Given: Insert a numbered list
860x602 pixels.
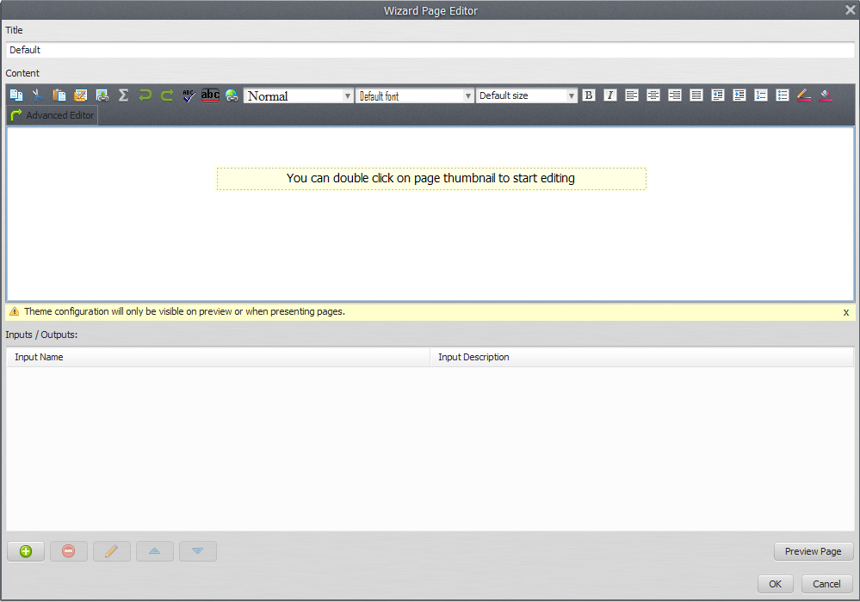Looking at the screenshot, I should pos(761,95).
